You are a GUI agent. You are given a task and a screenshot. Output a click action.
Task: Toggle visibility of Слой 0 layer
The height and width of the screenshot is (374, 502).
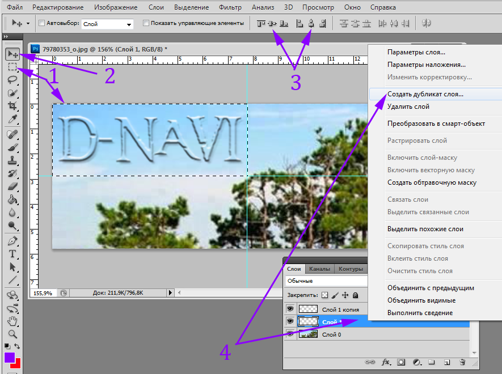[x=290, y=334]
